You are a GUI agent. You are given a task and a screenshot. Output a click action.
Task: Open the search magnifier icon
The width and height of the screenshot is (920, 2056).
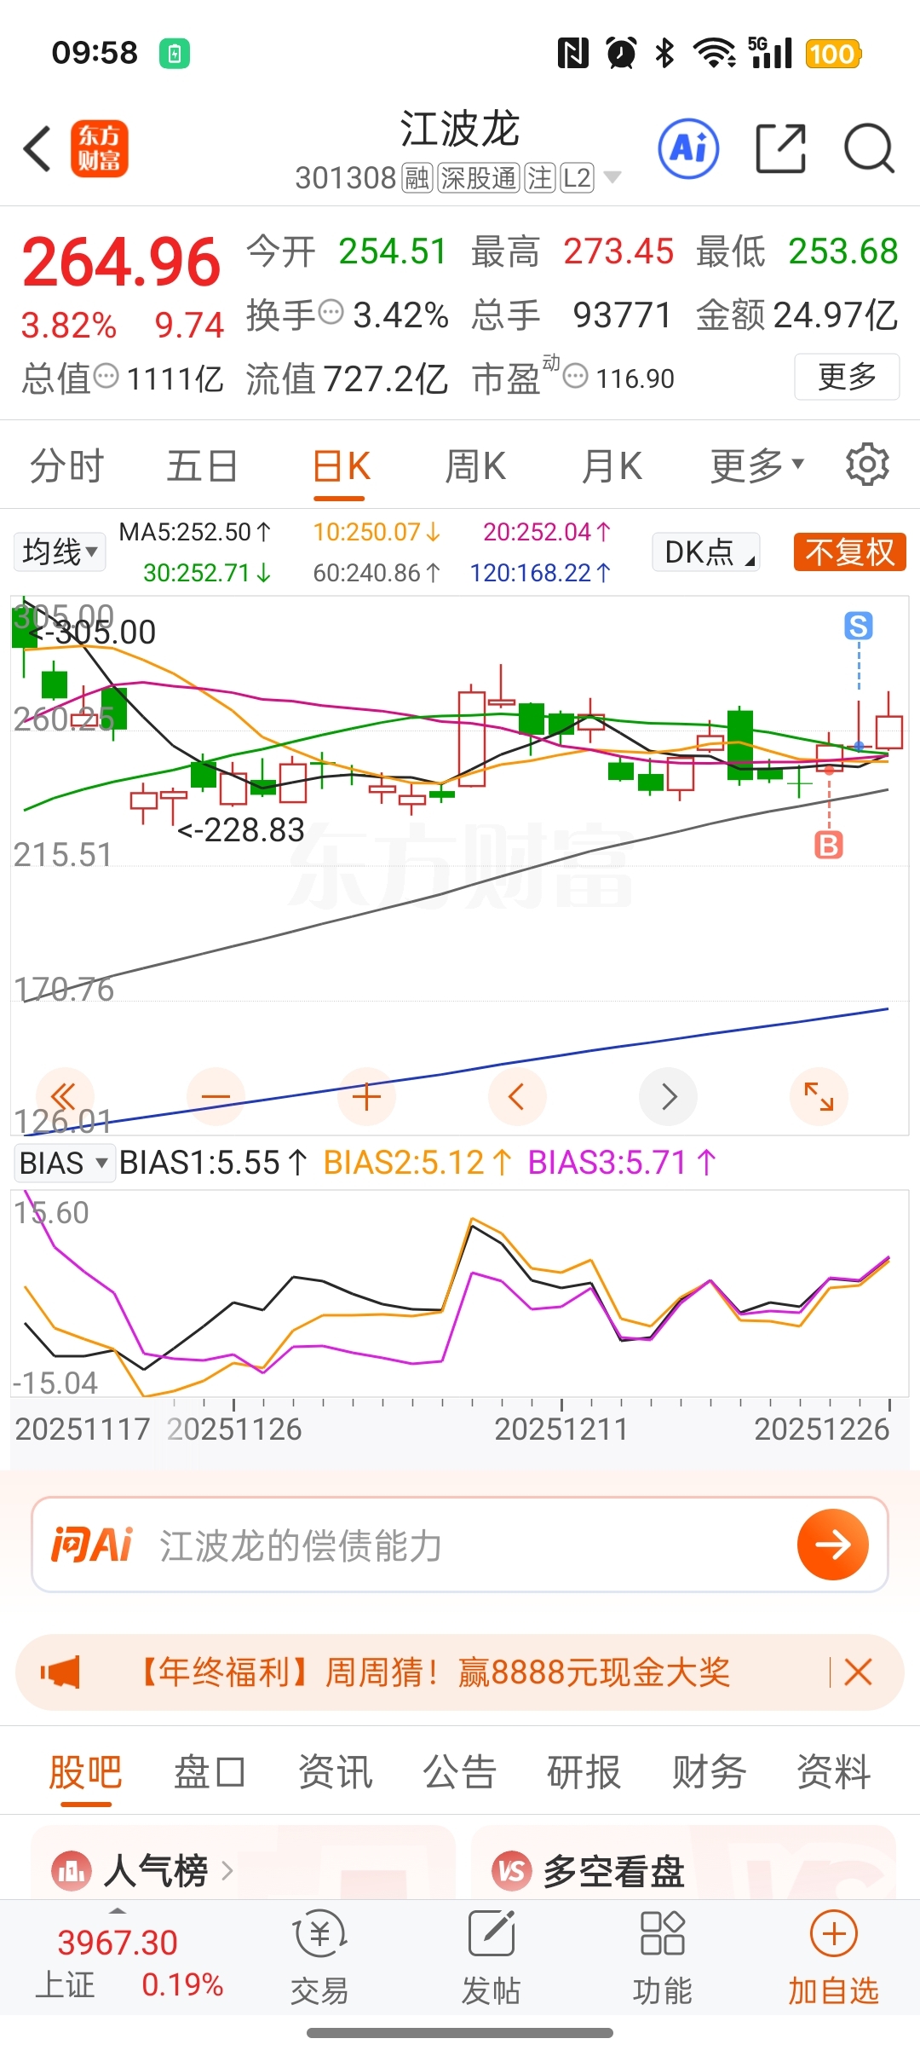[x=869, y=148]
